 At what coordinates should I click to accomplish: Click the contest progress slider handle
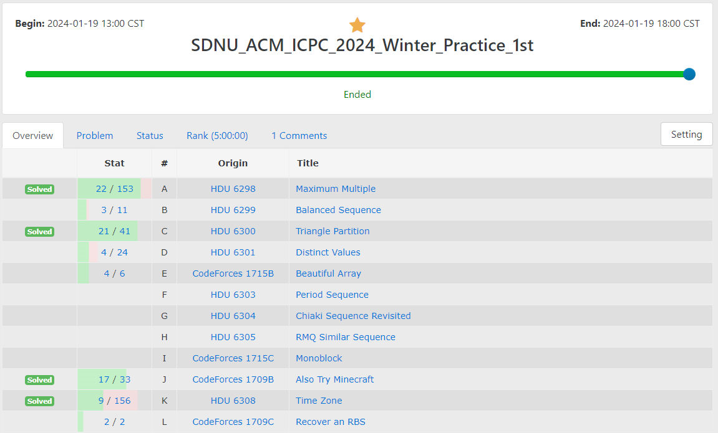tap(688, 74)
